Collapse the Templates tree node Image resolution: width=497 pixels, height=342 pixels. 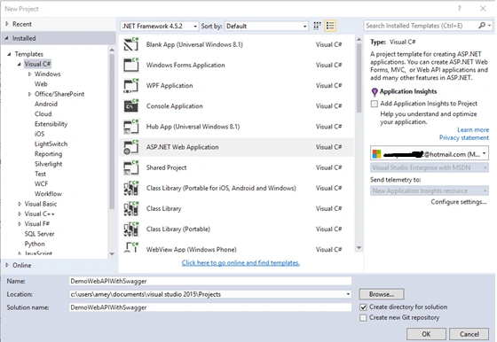tap(9, 54)
